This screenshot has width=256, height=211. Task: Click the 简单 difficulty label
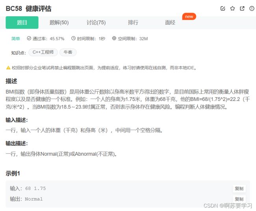point(15,39)
